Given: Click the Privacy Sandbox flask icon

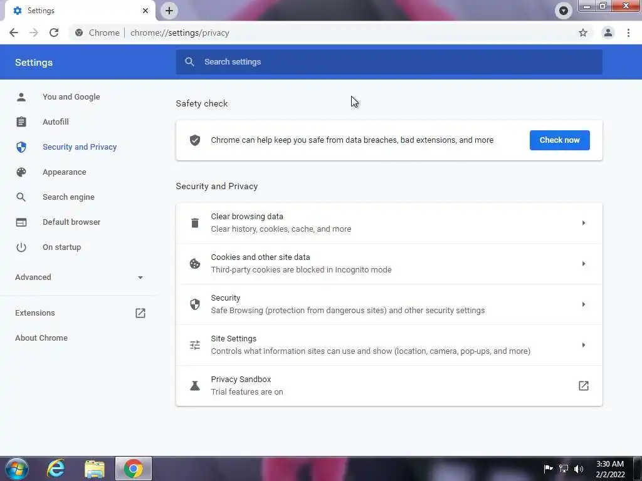Looking at the screenshot, I should pos(195,386).
